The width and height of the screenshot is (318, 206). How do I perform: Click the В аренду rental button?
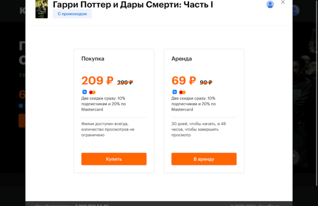204,159
